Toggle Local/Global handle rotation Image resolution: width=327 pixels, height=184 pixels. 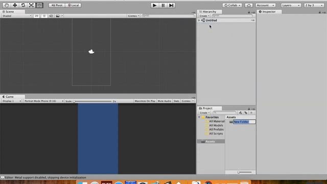(x=73, y=5)
